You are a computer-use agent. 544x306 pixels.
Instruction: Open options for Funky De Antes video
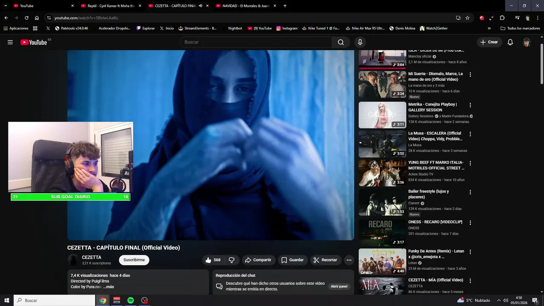click(470, 252)
